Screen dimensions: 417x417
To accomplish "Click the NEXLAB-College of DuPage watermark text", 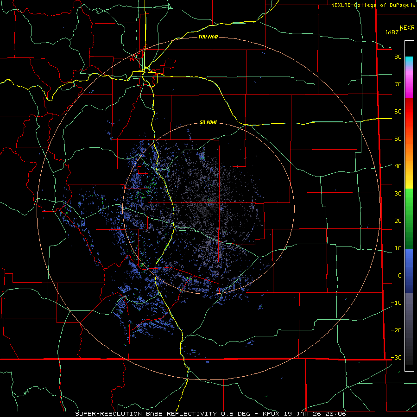I will (x=370, y=5).
